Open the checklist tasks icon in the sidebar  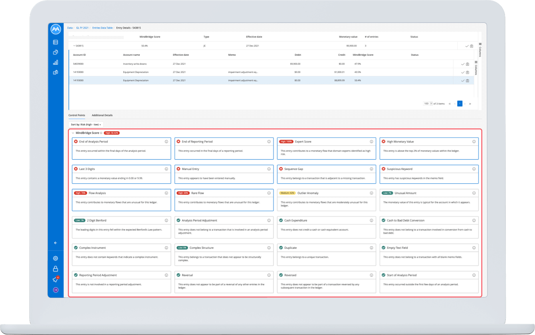(55, 73)
